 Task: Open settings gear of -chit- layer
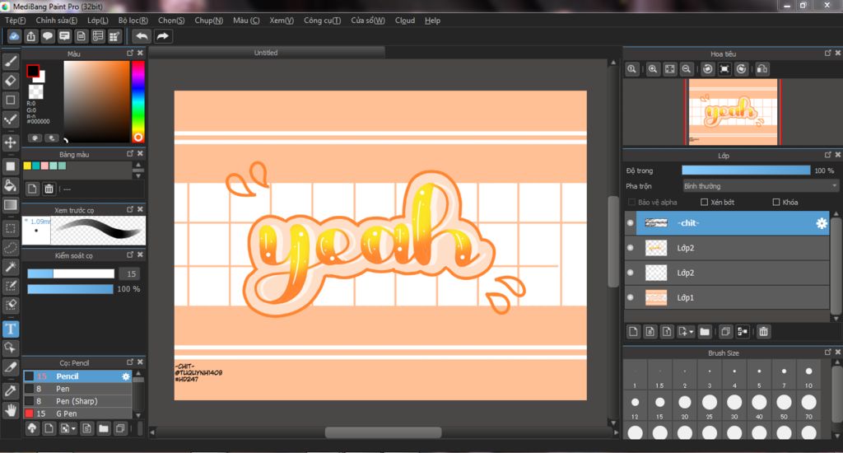pos(822,223)
